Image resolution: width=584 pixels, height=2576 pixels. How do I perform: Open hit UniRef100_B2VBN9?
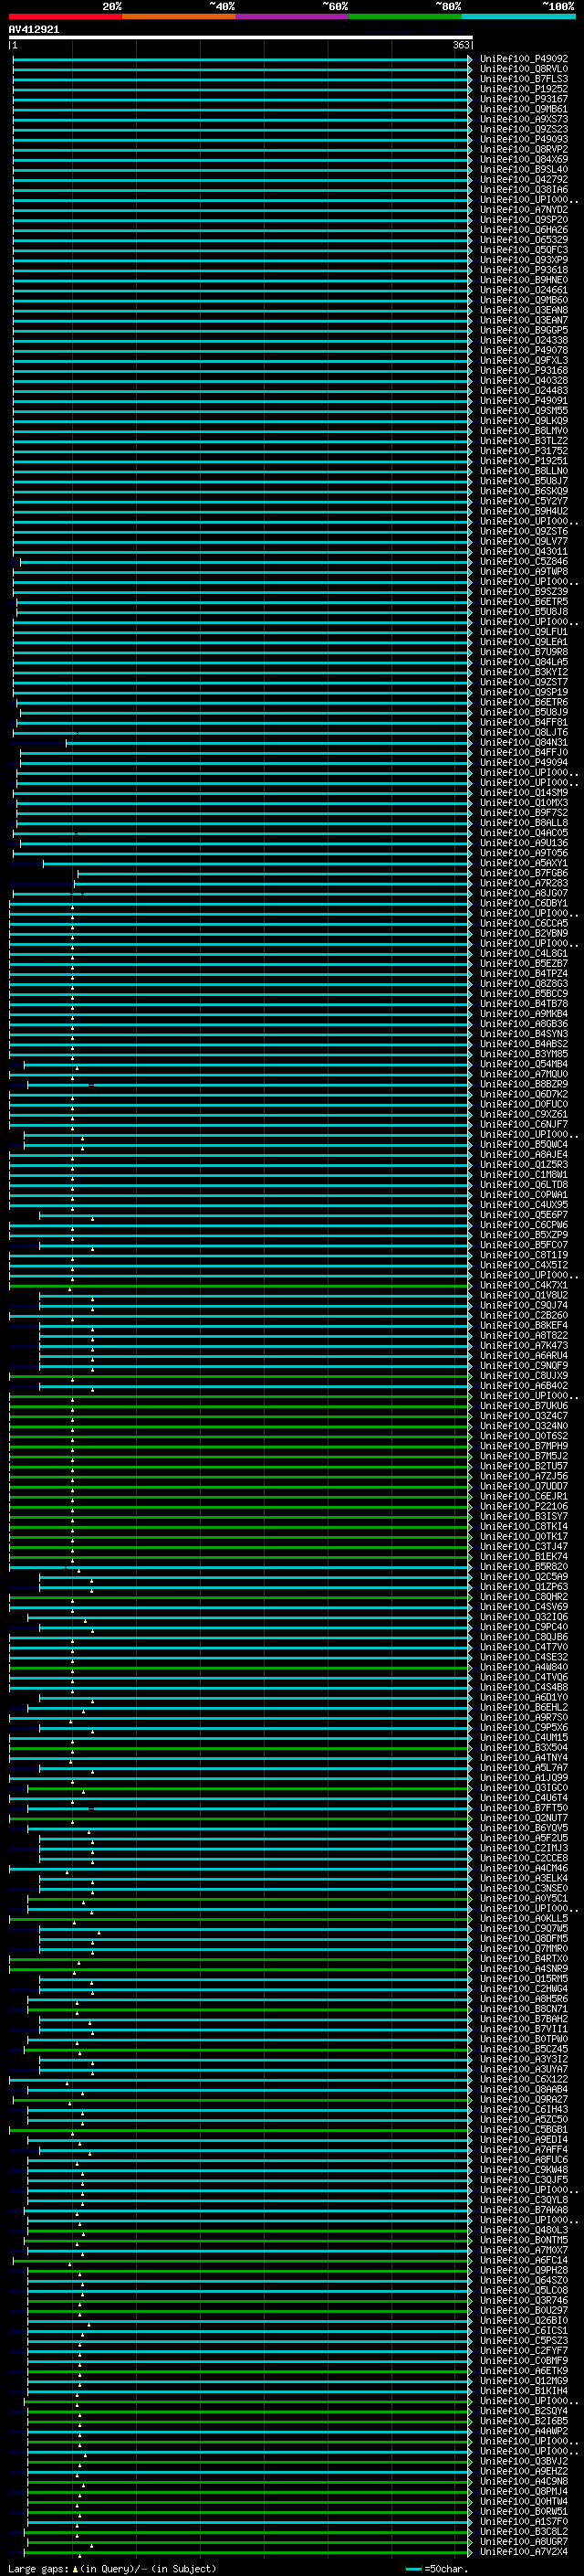[x=523, y=933]
